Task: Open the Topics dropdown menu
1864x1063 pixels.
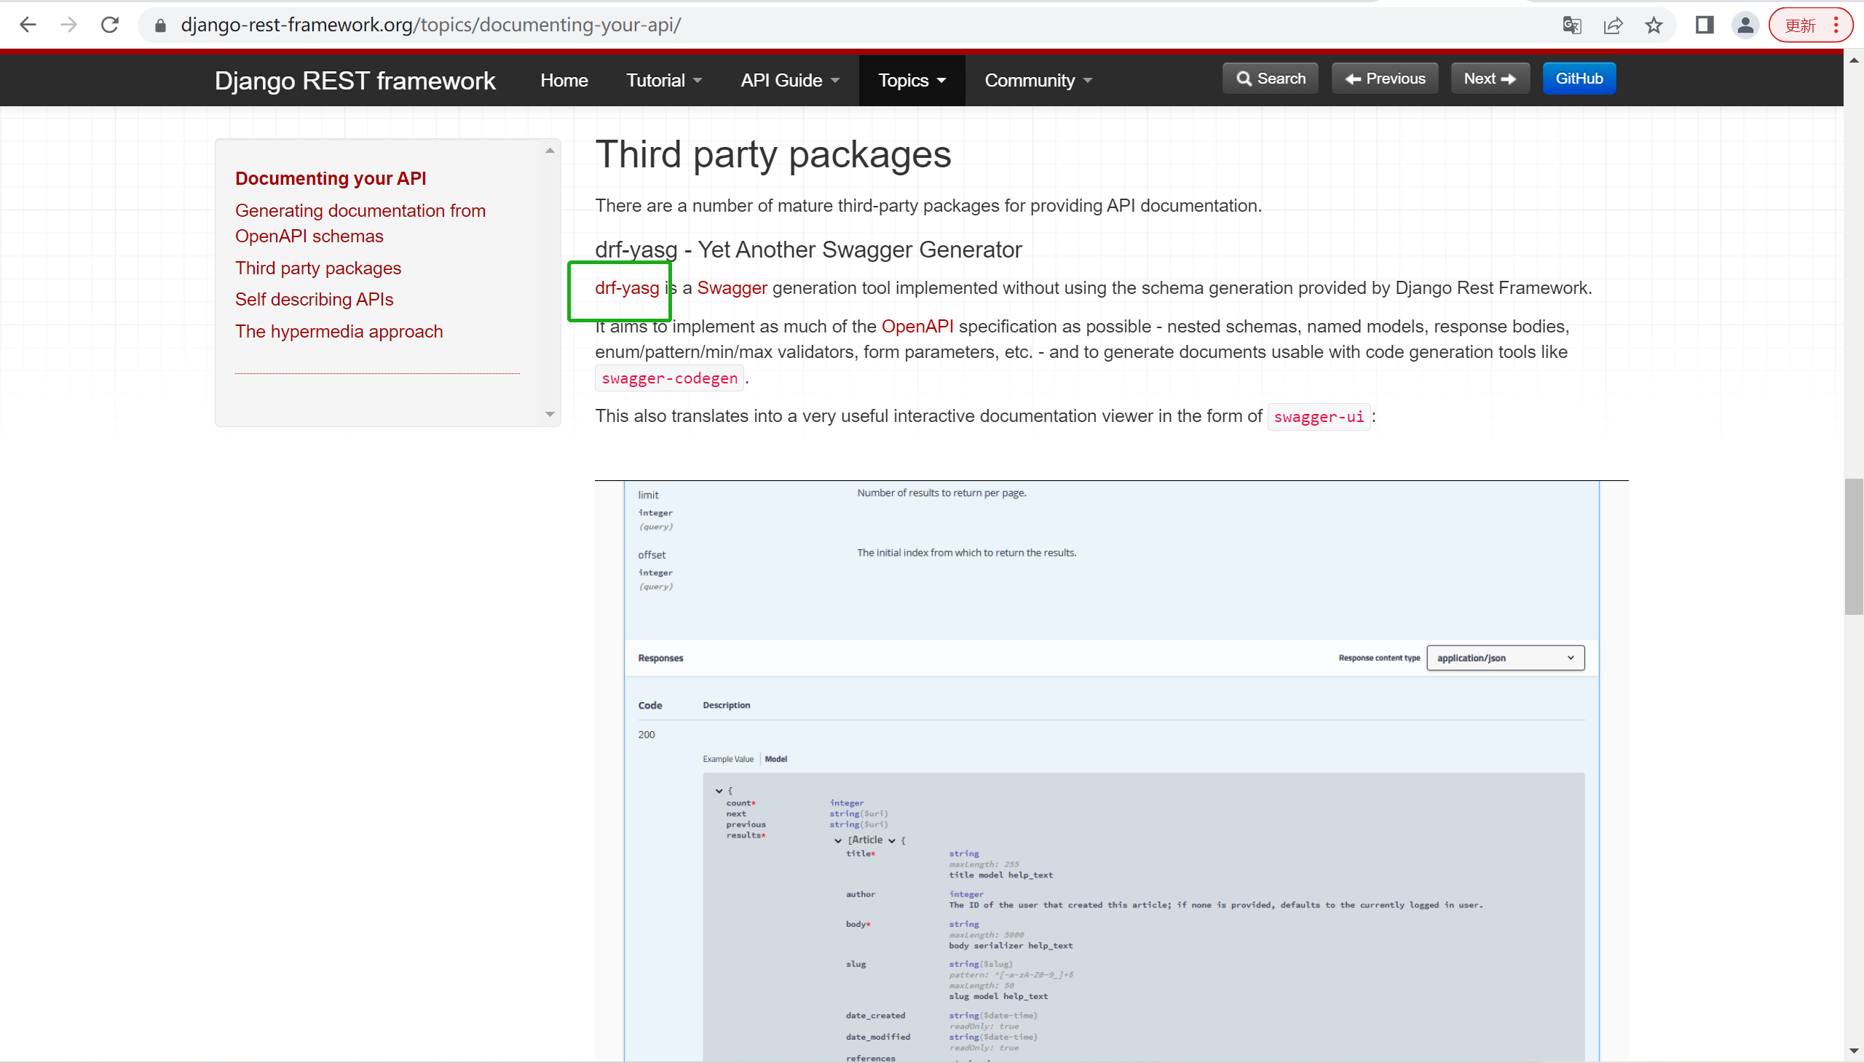Action: pos(912,80)
